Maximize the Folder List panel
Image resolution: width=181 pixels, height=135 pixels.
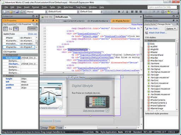point(33,16)
